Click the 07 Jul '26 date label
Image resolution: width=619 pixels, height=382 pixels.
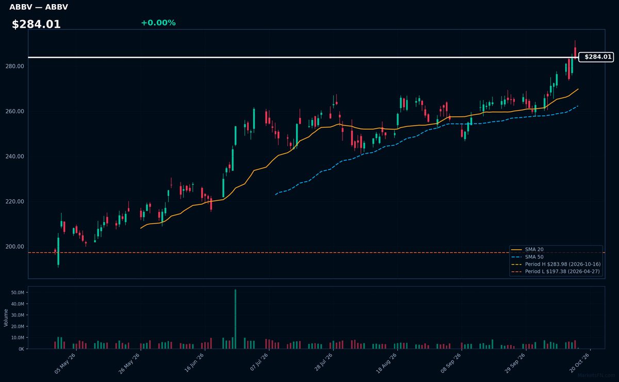point(257,363)
